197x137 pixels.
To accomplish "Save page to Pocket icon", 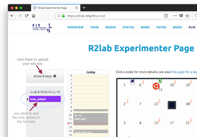I will click(x=181, y=16).
